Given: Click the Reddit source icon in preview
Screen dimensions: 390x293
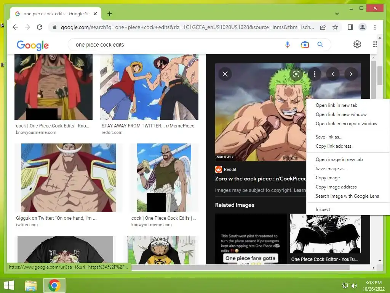Looking at the screenshot, I should [218, 169].
